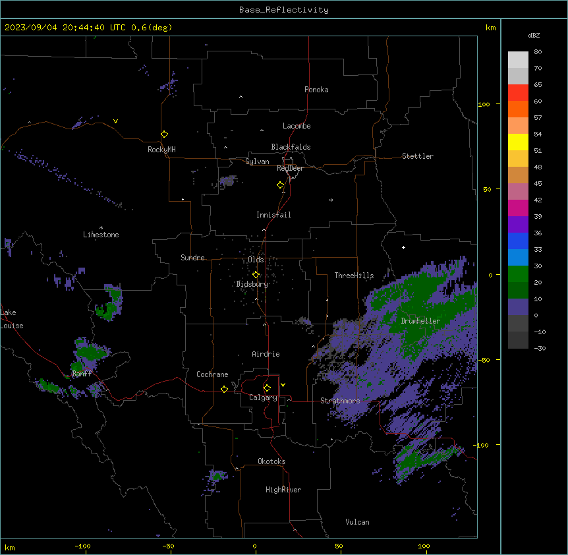Click the Drumheller city label

(420, 321)
